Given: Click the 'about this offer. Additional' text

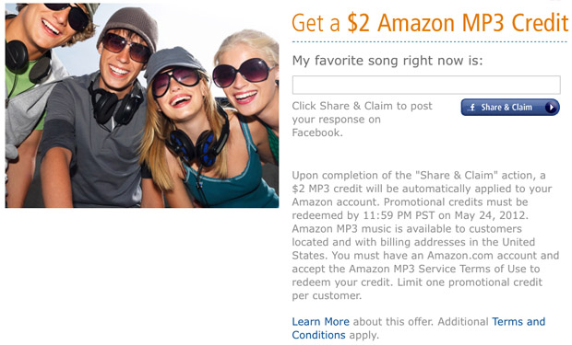Looking at the screenshot, I should [x=421, y=322].
